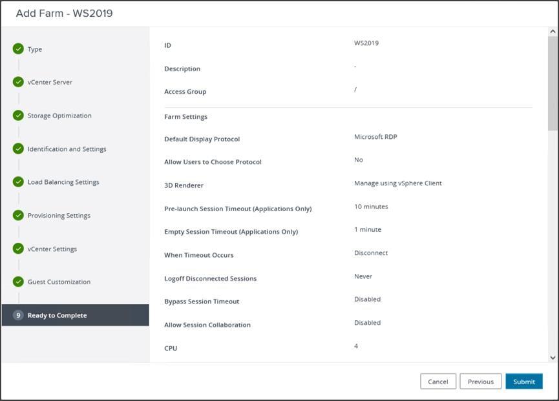Click the Guest Customization checkmark icon

18,282
